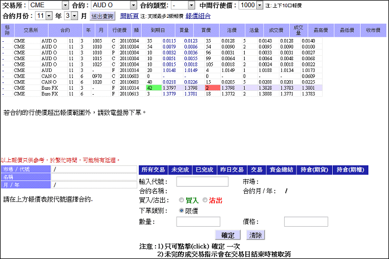Select the 沽出 radio button
Screen dimensions: 389x259
pos(205,200)
